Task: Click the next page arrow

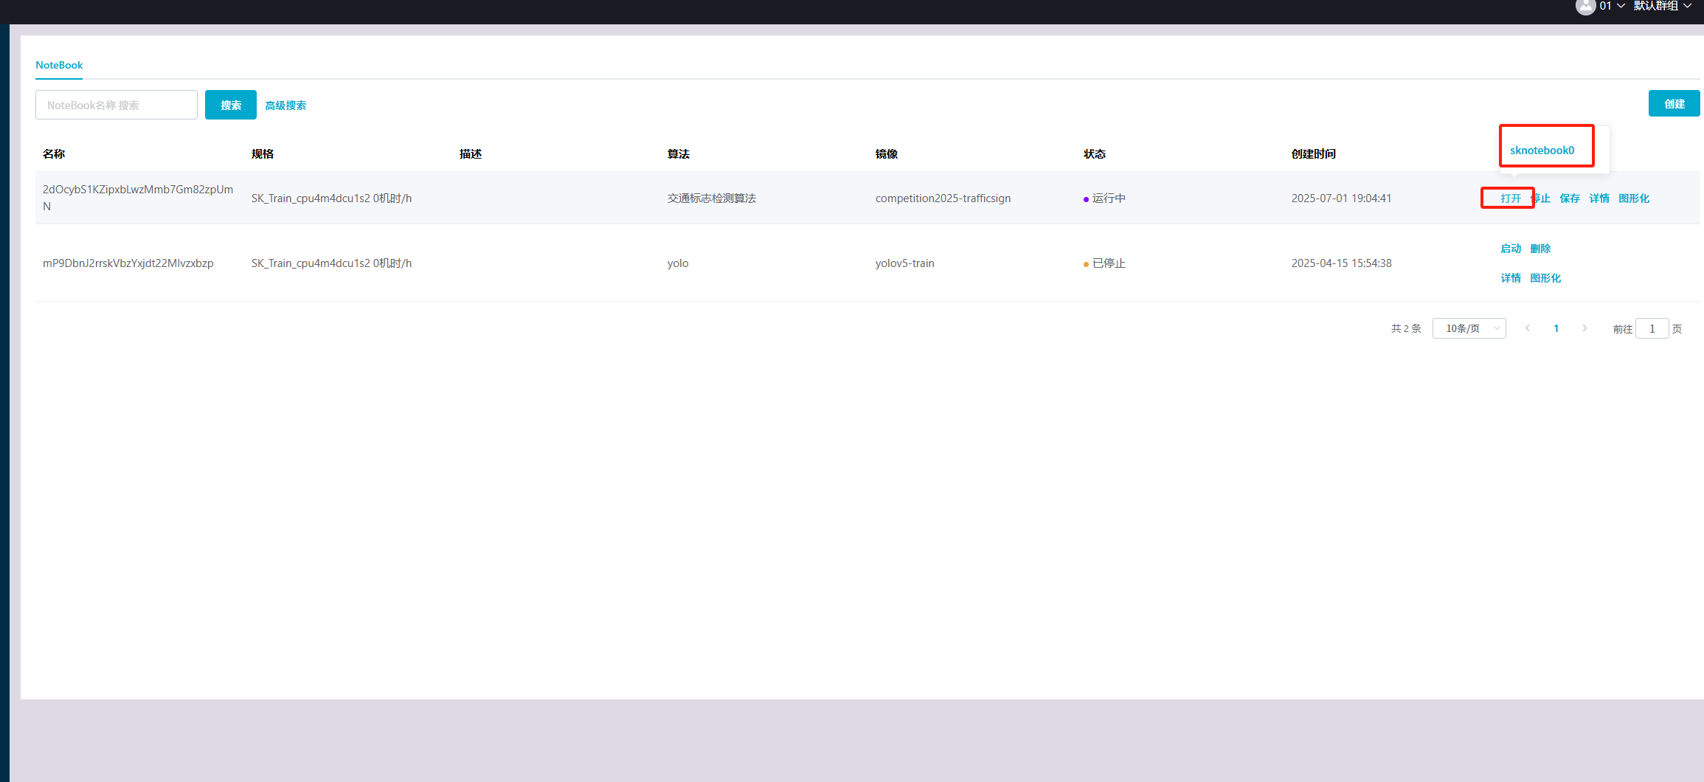Action: (x=1584, y=328)
